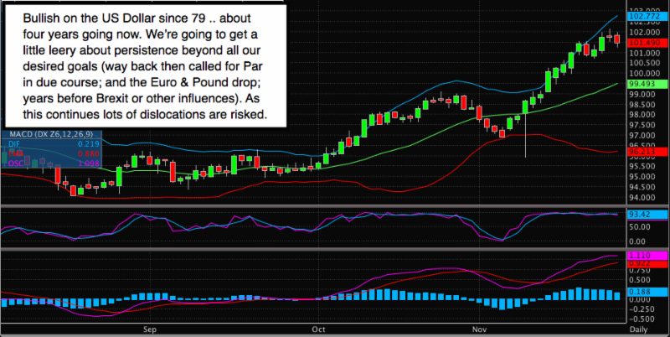Click the long-wick candlestick in mid-November
The height and width of the screenshot is (337, 670).
click(524, 107)
